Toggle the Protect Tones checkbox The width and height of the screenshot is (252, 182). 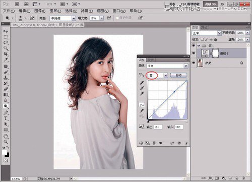coord(117,18)
